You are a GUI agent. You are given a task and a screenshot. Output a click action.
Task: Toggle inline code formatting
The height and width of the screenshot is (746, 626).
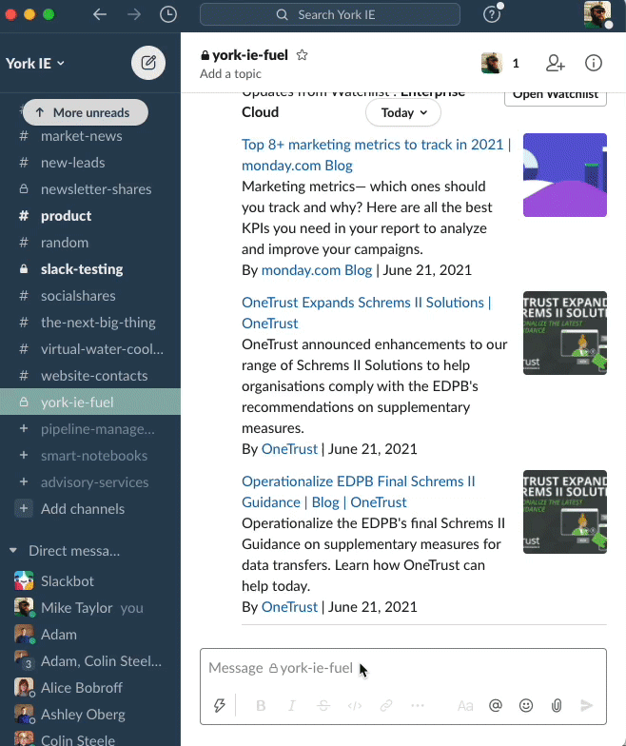[x=355, y=705]
